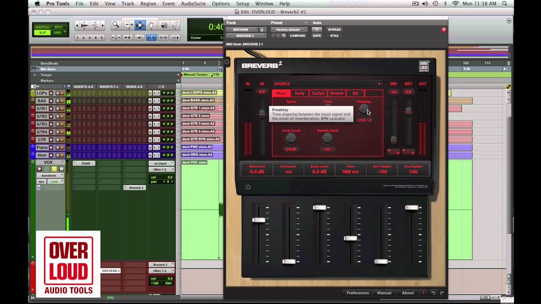Mute the Hmn track
Screen dimensions: 541x304
click(62, 155)
